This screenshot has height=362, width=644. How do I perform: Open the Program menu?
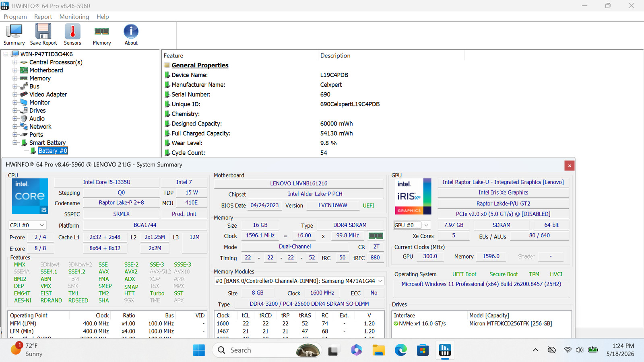coord(15,16)
